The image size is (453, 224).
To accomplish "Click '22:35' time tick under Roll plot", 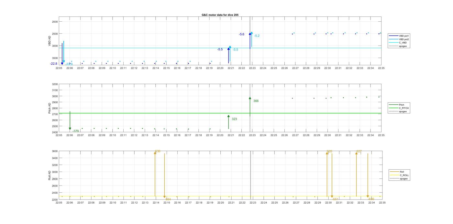I will pos(382,203).
